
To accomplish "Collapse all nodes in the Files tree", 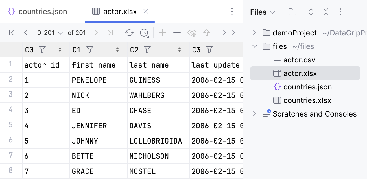I will click(x=326, y=12).
